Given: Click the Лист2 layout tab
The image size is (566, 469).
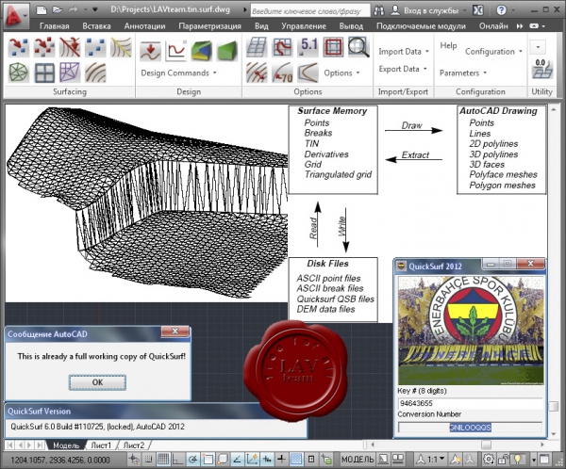Looking at the screenshot, I should click(x=134, y=445).
